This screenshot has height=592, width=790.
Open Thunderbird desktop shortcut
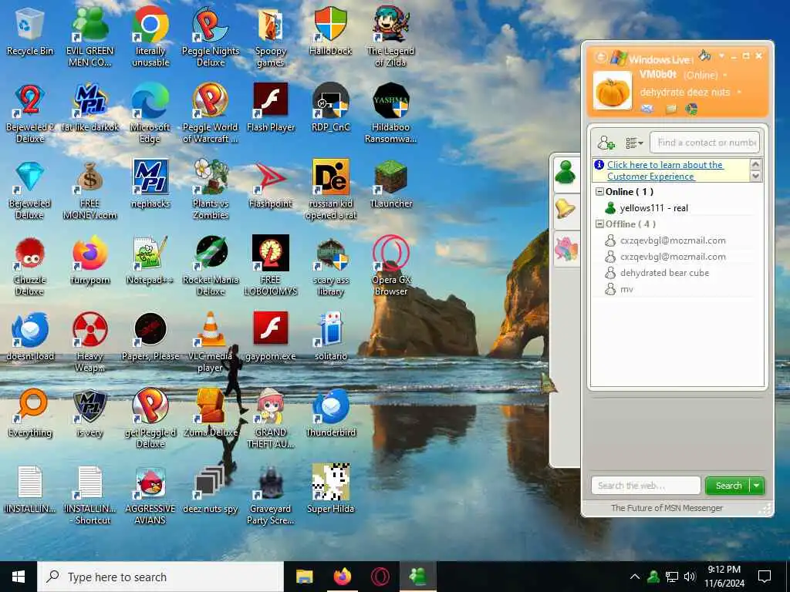(330, 413)
